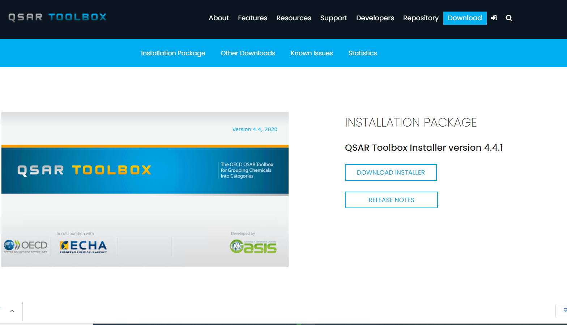Open the Resources menu
Screen dimensions: 567x325
tap(294, 18)
